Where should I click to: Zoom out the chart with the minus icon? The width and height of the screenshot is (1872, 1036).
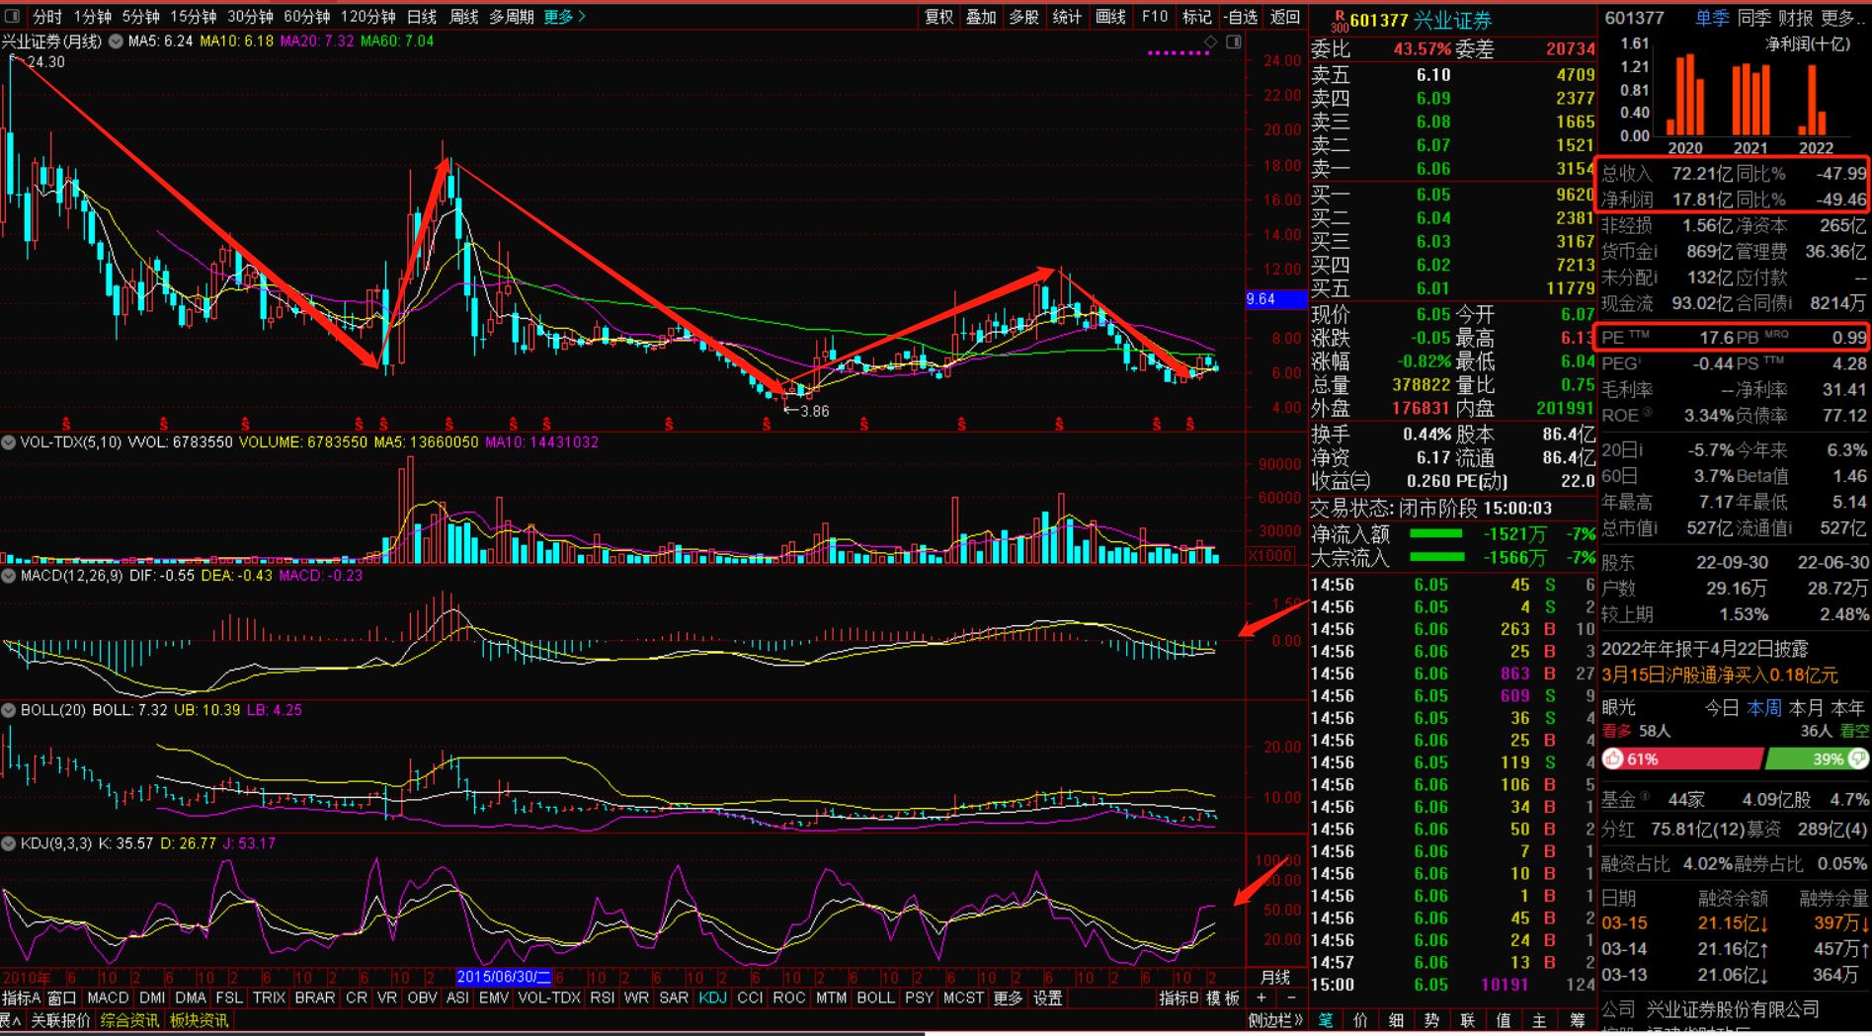pyautogui.click(x=1290, y=998)
